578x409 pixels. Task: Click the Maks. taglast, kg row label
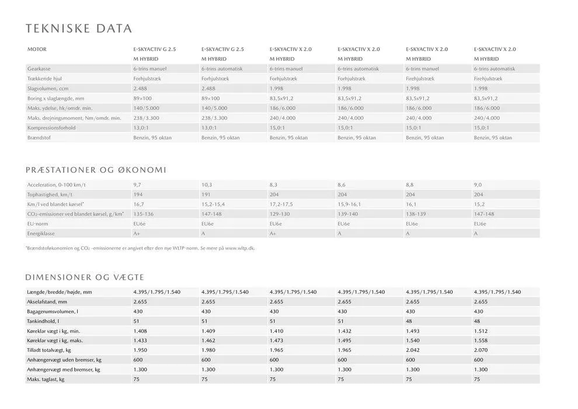[x=46, y=379]
